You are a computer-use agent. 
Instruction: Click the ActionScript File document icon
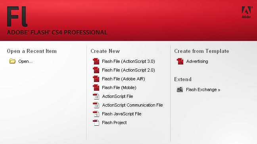point(96,96)
